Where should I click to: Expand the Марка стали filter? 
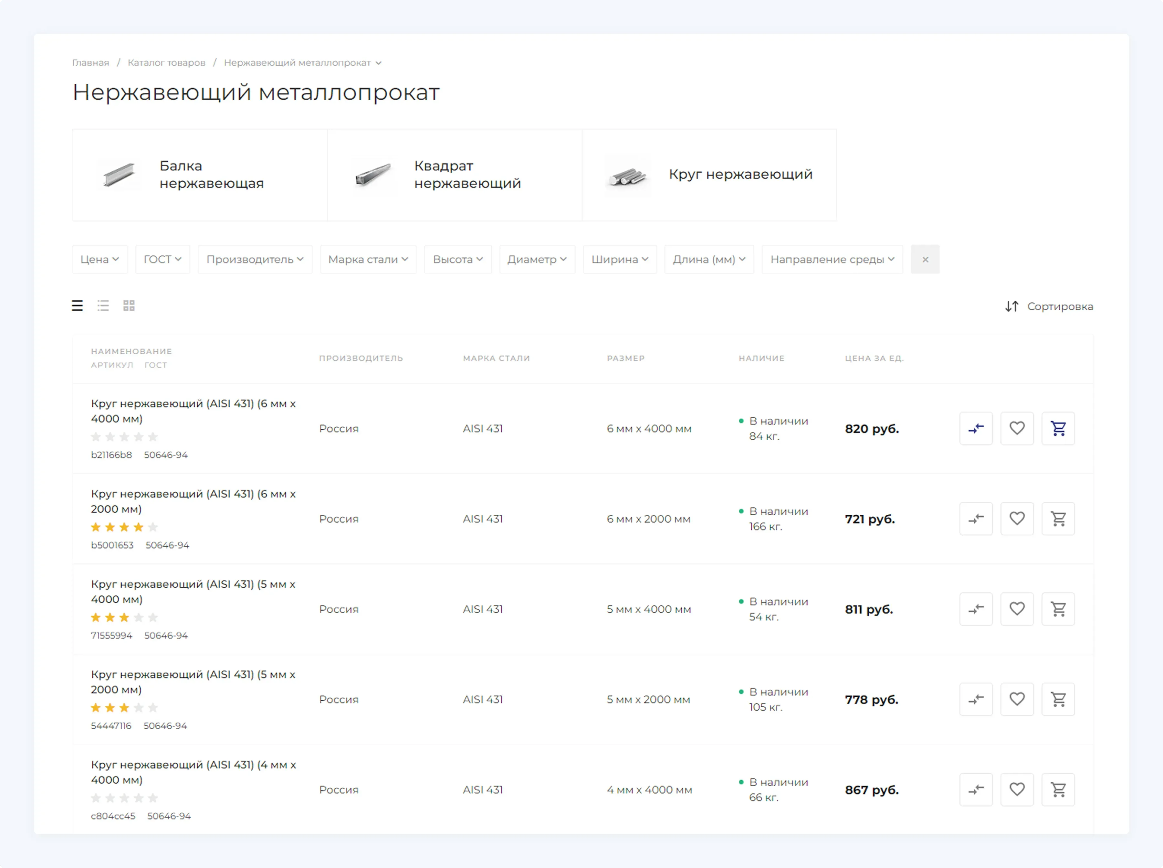pos(368,259)
